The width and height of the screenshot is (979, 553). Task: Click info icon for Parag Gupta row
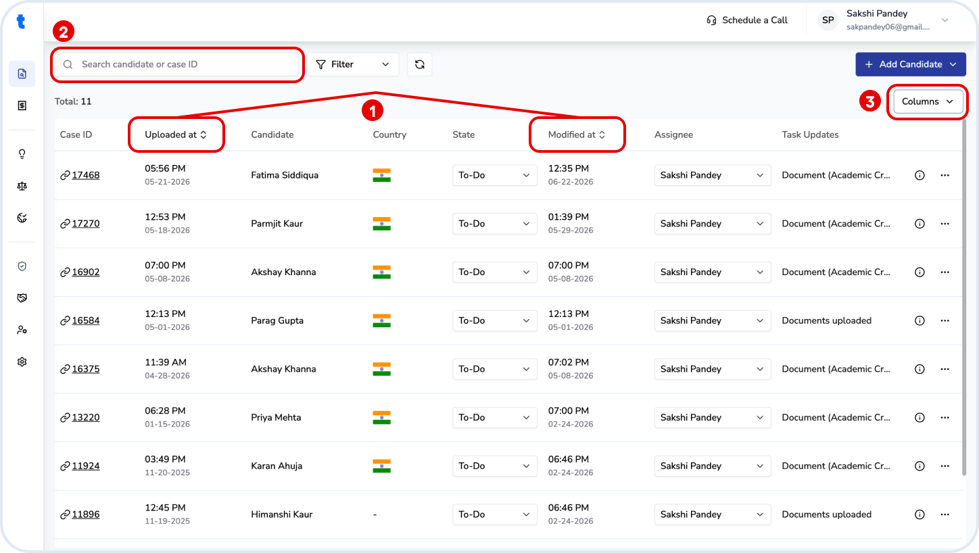920,320
